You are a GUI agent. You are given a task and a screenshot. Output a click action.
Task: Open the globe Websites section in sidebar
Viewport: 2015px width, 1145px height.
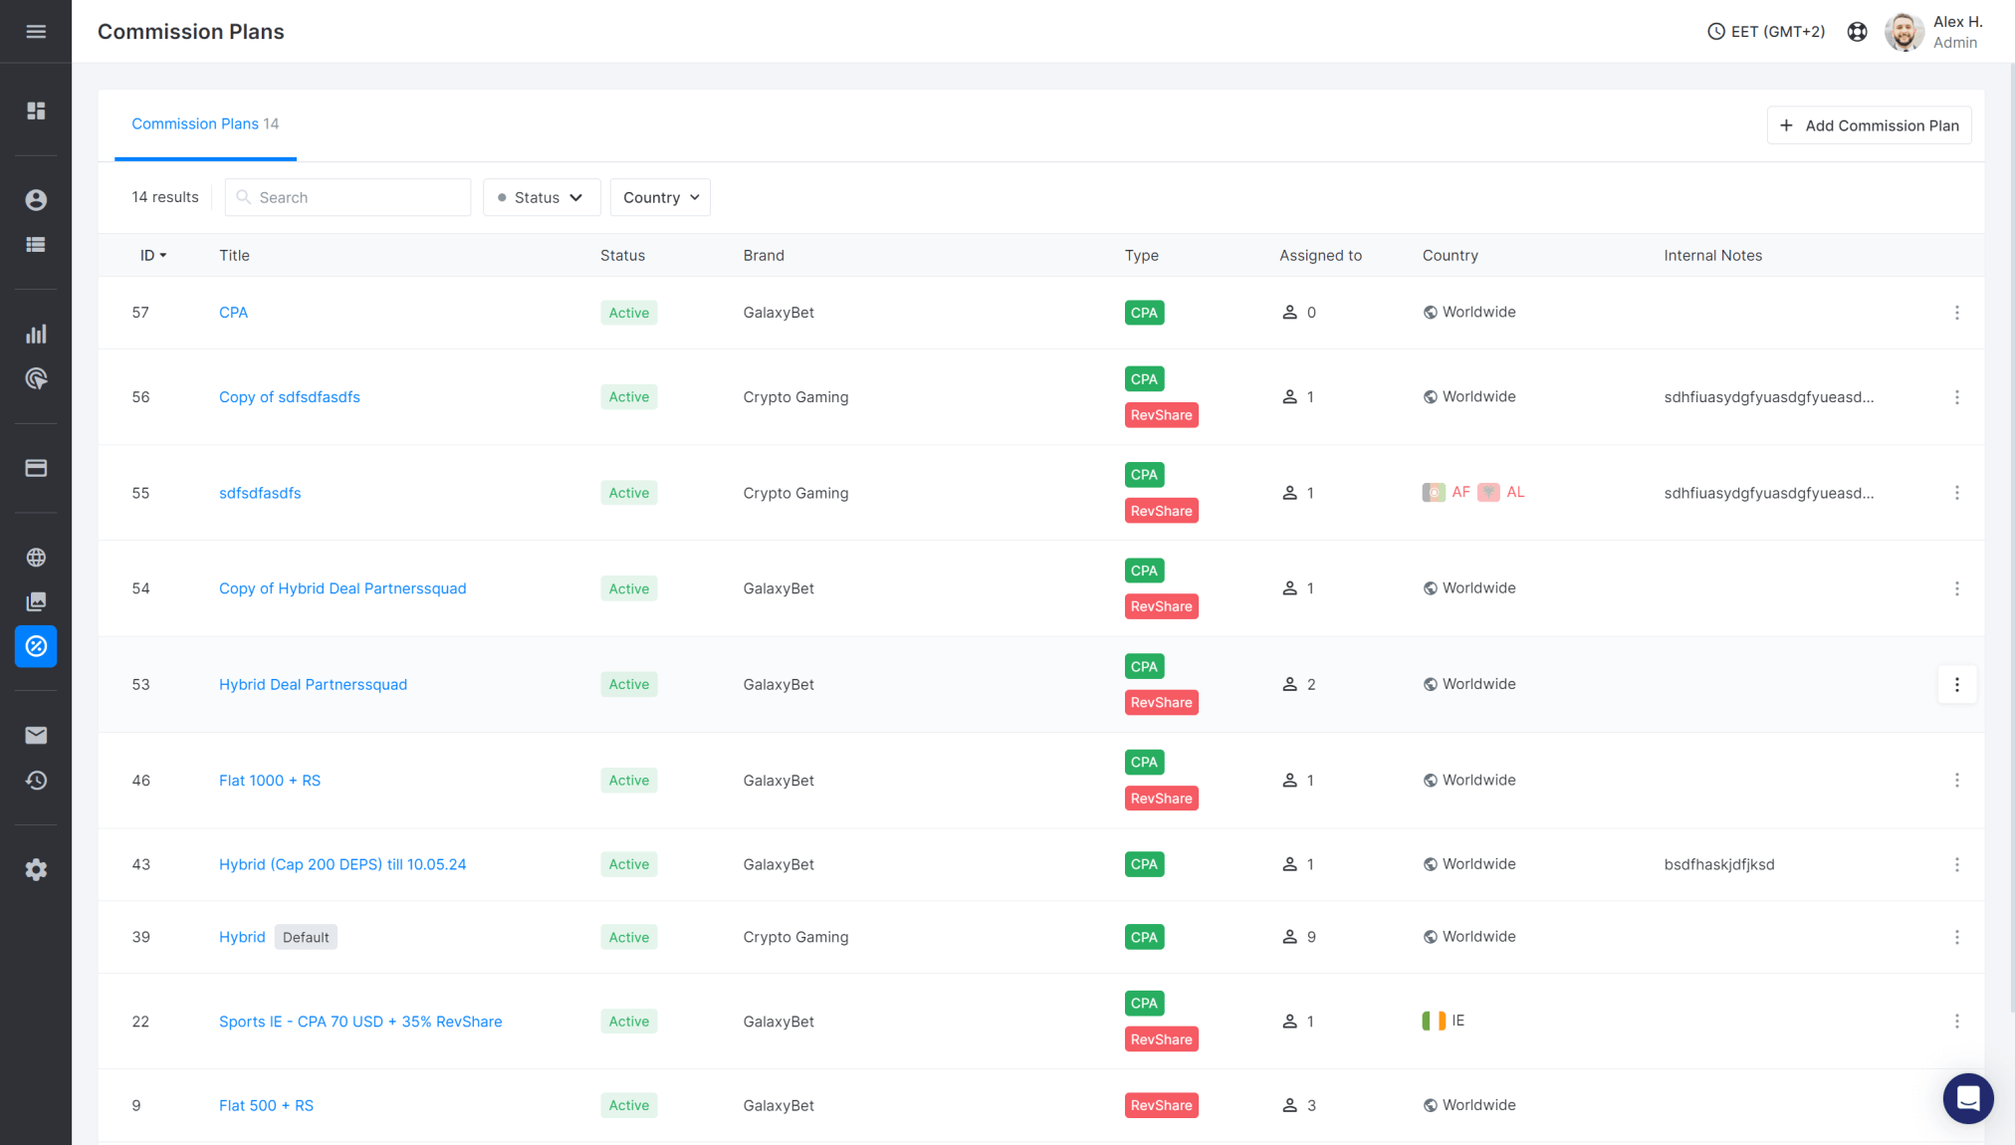click(36, 557)
